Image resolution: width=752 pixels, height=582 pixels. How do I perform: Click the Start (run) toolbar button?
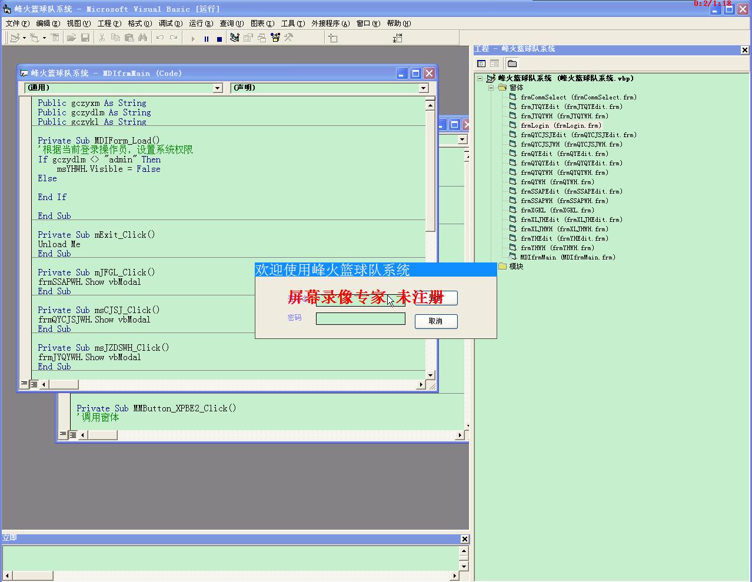point(192,38)
